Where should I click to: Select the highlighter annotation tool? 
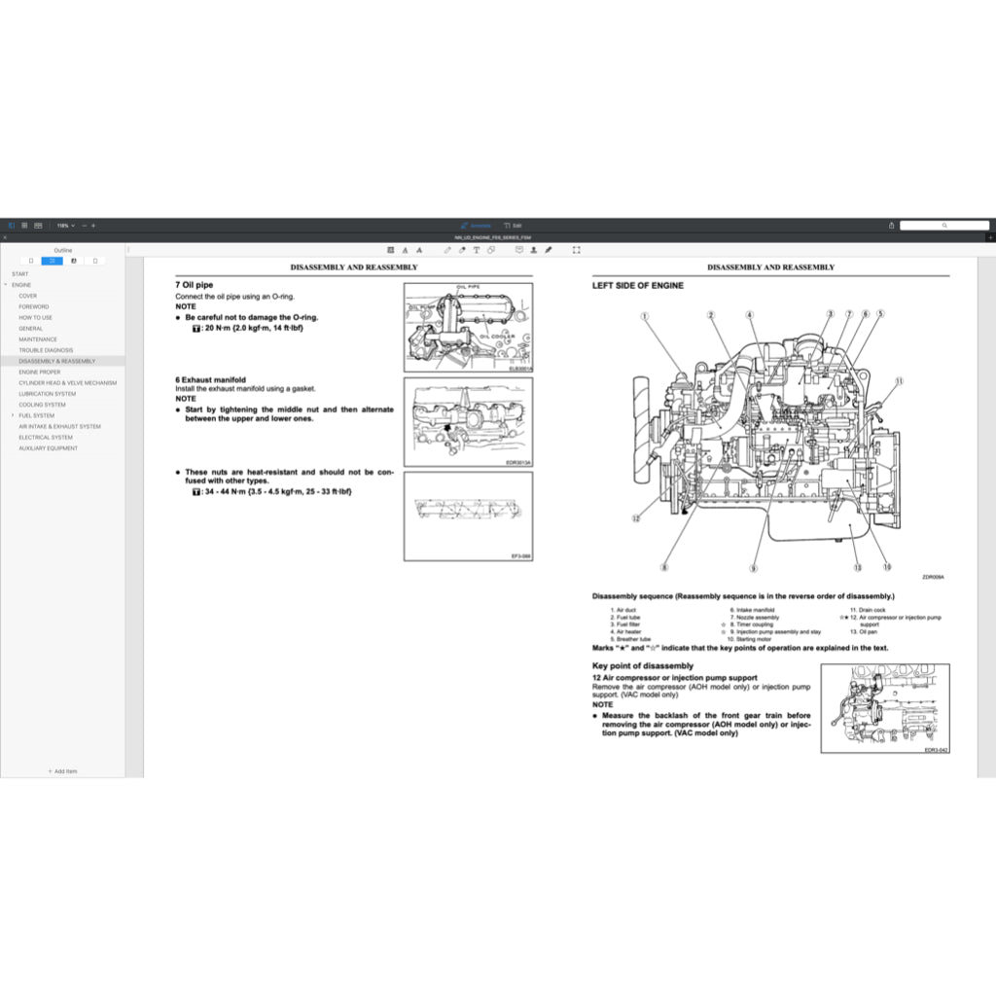(x=461, y=250)
